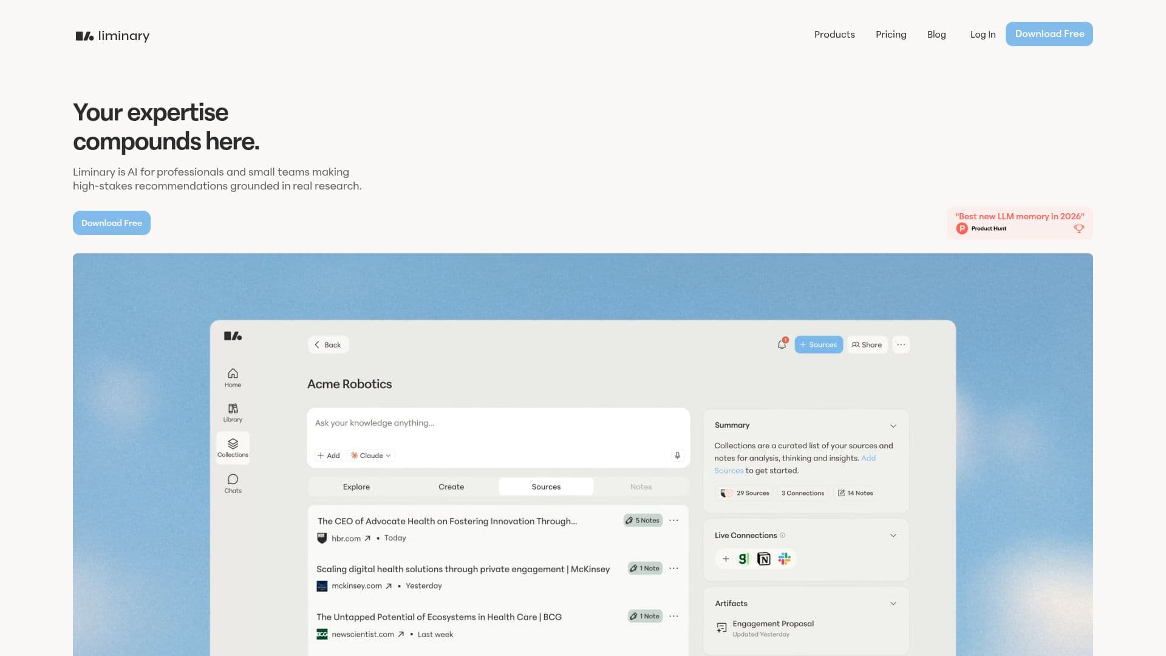Collapse the Artifacts panel

[893, 604]
